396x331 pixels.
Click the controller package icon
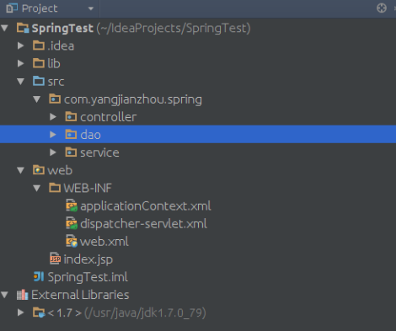click(71, 116)
